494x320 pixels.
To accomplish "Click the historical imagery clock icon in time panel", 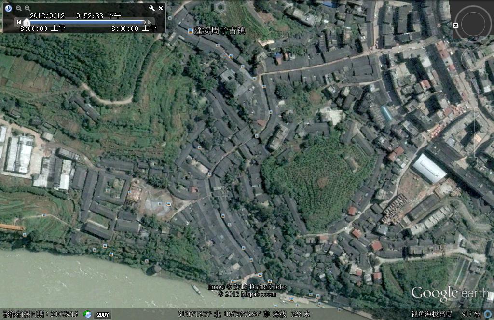I will (x=9, y=8).
